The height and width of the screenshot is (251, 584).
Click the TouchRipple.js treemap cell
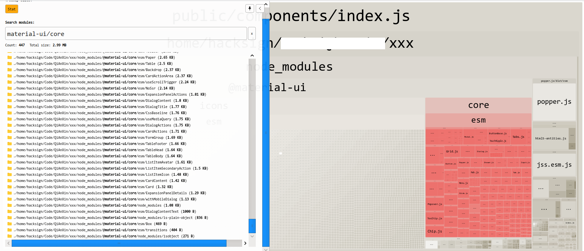point(498,141)
